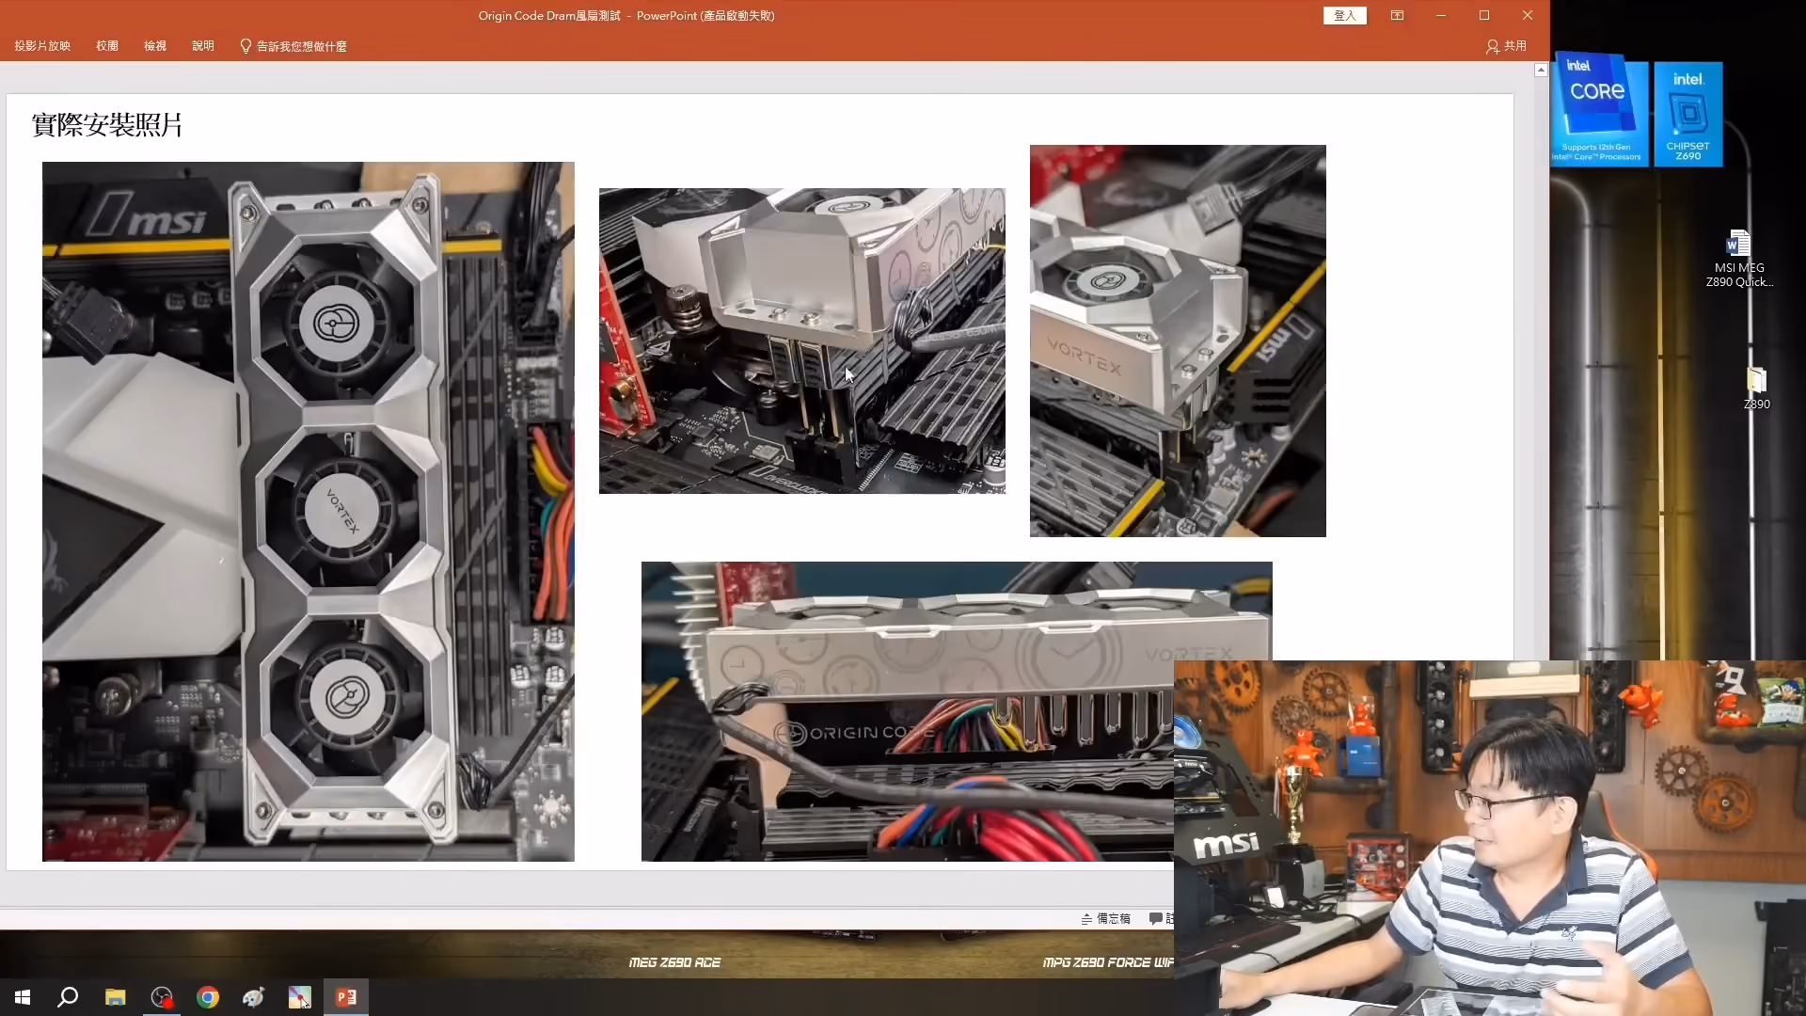Select the slide title 實際安裝照片

tap(107, 125)
